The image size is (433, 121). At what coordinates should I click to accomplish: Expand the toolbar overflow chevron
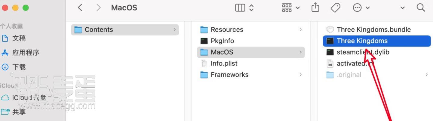[403, 8]
